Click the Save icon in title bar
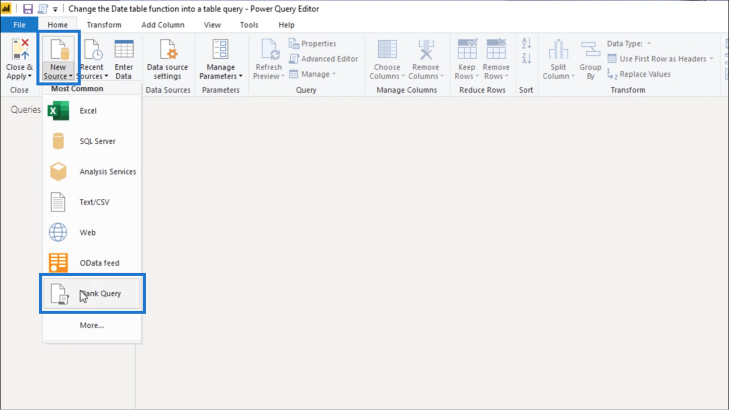Screen dimensions: 729x410 tap(28, 9)
